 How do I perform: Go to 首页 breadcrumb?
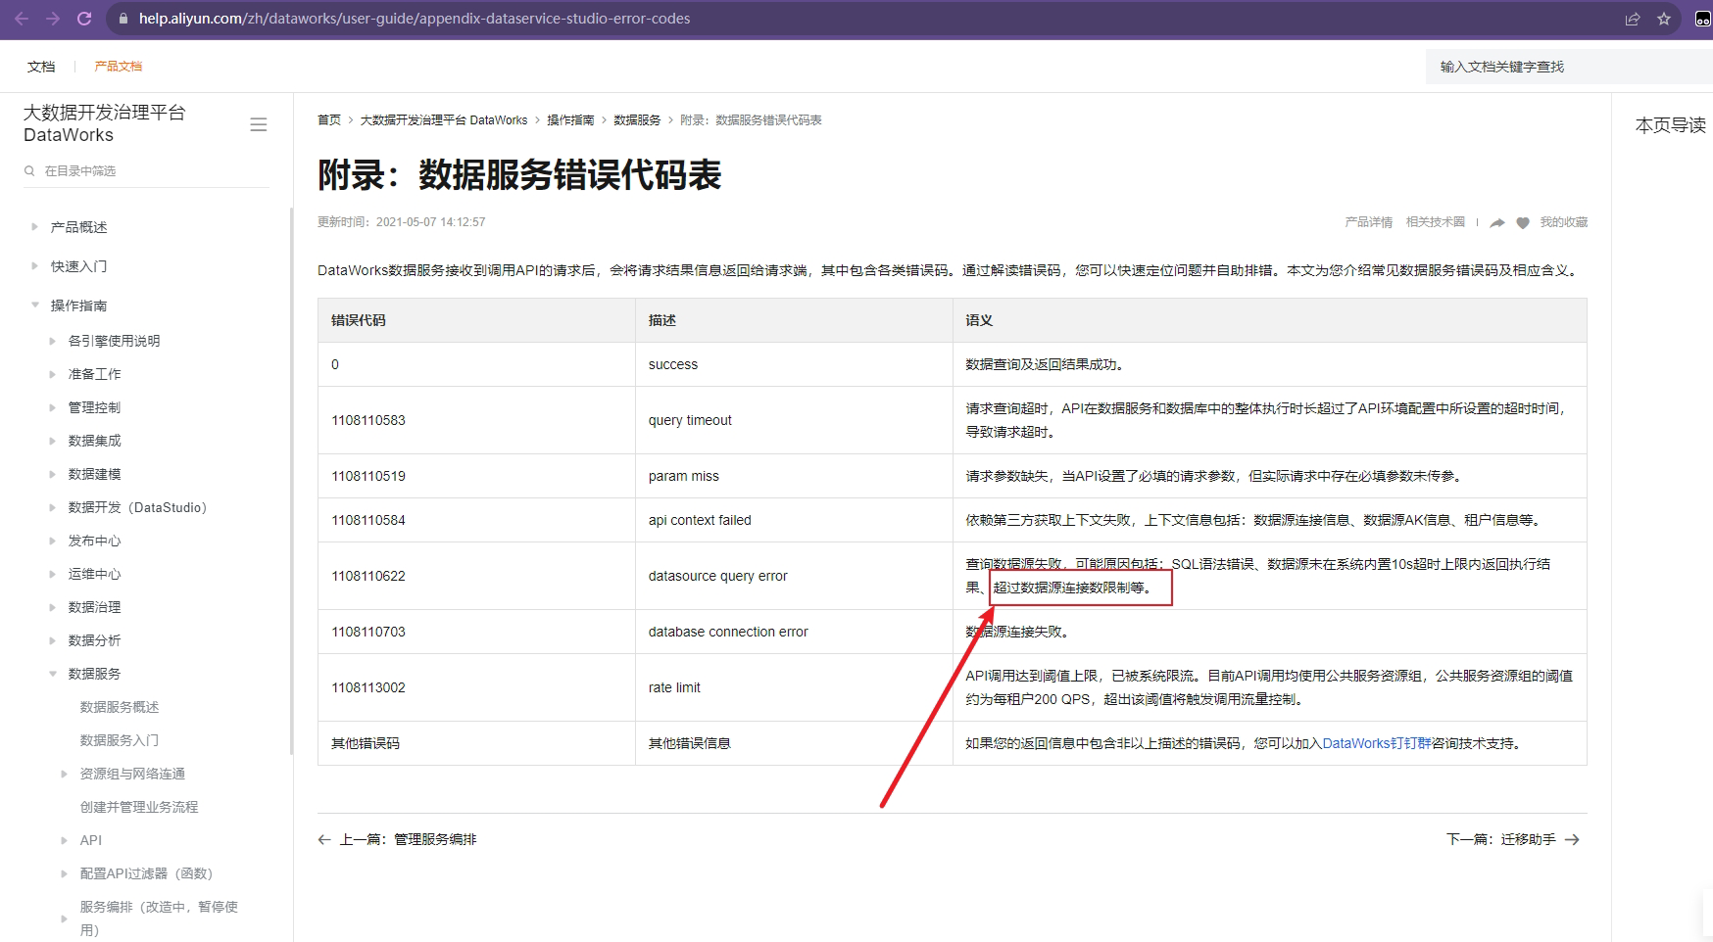click(329, 119)
